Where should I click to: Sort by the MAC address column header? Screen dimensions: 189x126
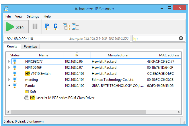tap(163, 55)
